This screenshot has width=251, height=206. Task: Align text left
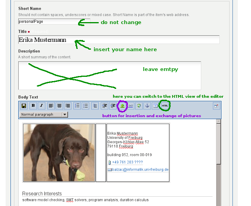pos(51,106)
